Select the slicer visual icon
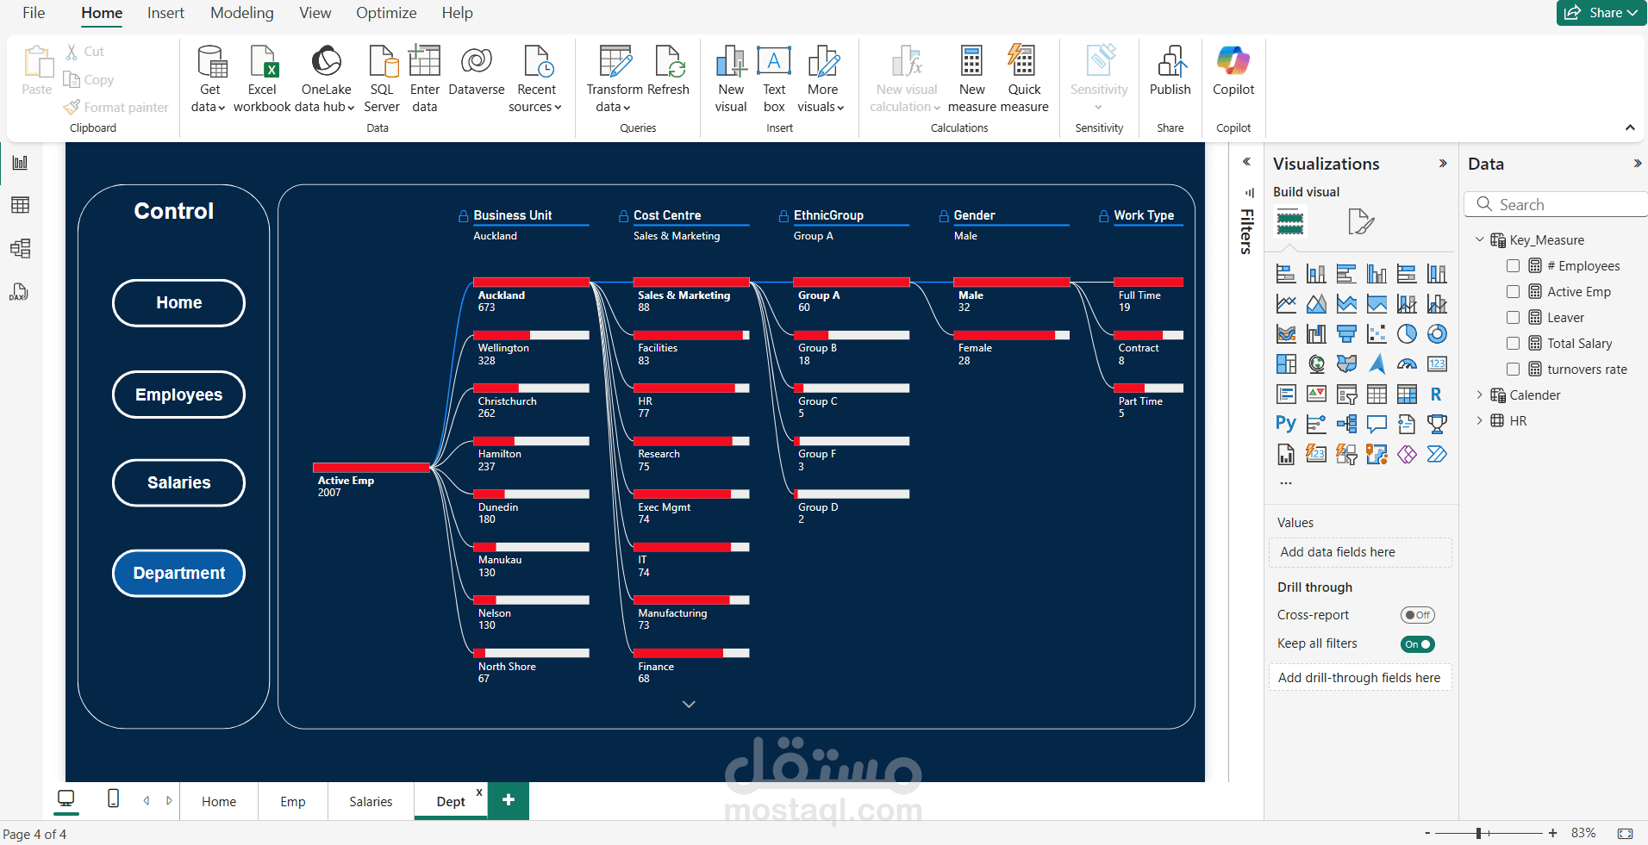The width and height of the screenshot is (1648, 845). pyautogui.click(x=1346, y=395)
